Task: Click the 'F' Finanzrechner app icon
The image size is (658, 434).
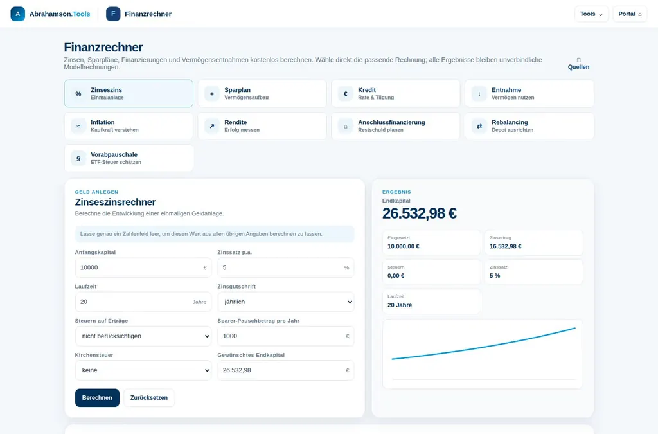Action: click(x=113, y=14)
